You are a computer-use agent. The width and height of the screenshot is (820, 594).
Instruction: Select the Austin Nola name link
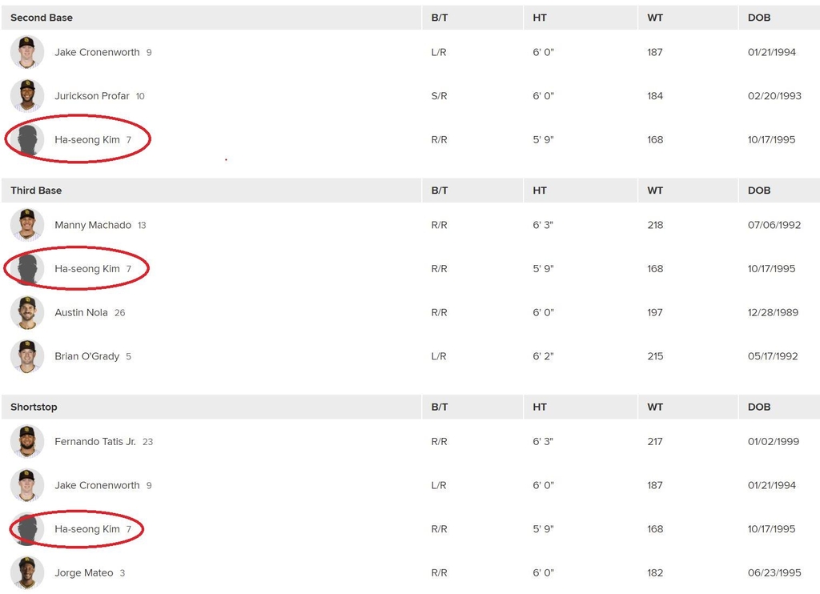80,312
